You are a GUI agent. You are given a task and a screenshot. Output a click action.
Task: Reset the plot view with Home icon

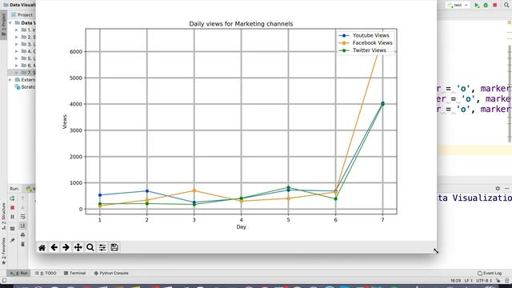[x=42, y=247]
